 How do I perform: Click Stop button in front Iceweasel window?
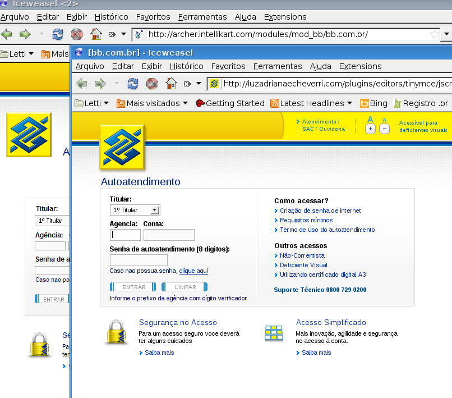coord(152,84)
